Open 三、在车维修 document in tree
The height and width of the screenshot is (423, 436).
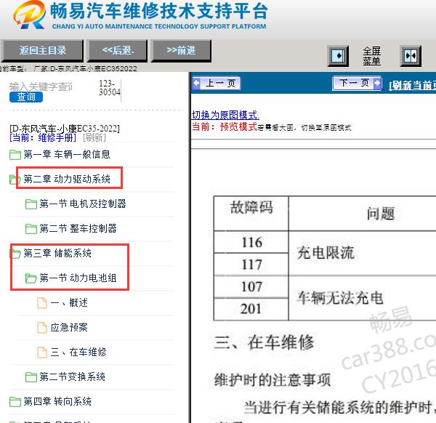(x=78, y=352)
